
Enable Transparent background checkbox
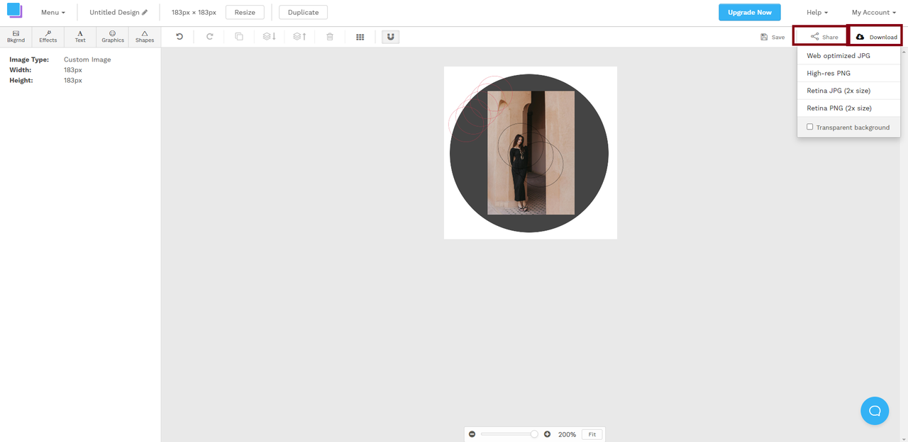[810, 127]
